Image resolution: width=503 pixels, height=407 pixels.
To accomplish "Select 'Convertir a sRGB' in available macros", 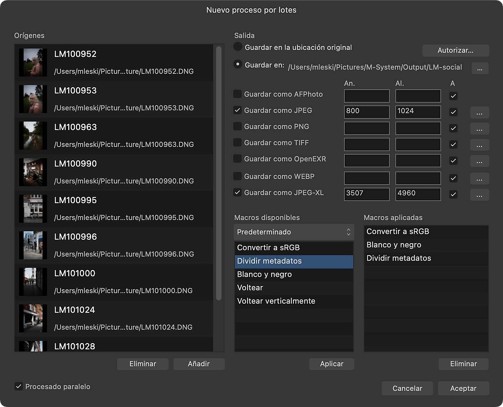I will click(x=294, y=247).
